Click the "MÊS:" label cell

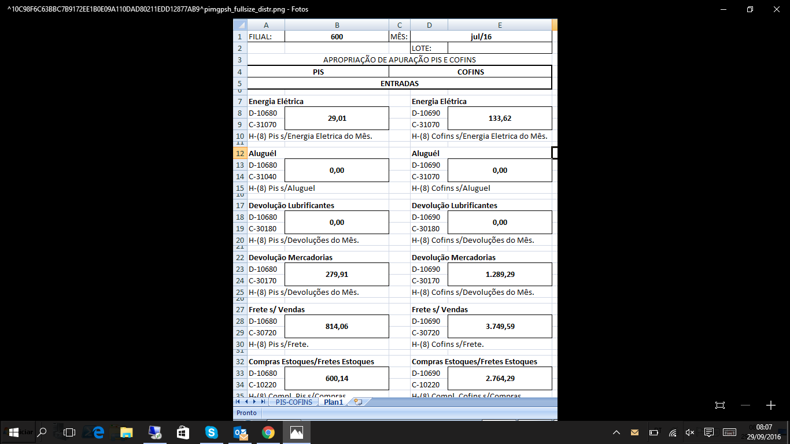400,36
